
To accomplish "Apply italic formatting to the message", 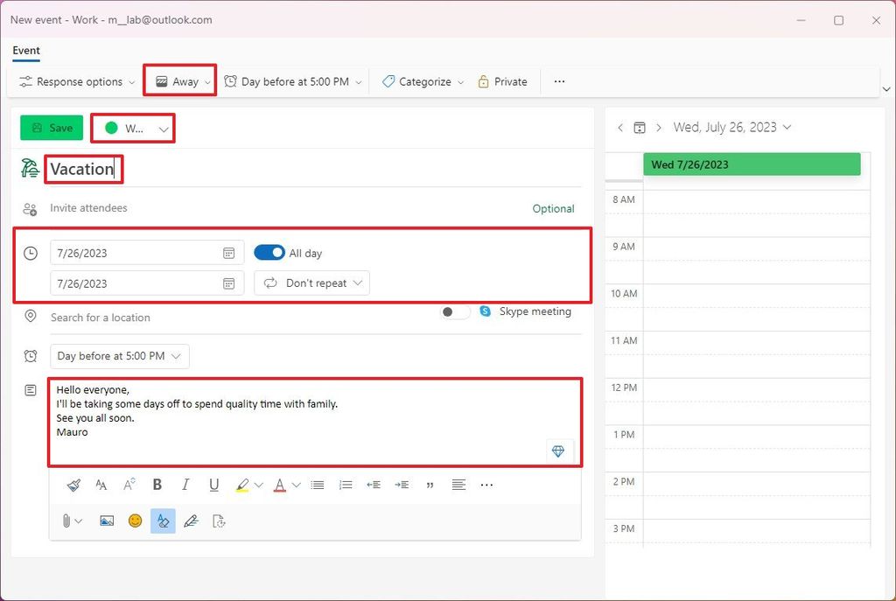I will [x=185, y=485].
